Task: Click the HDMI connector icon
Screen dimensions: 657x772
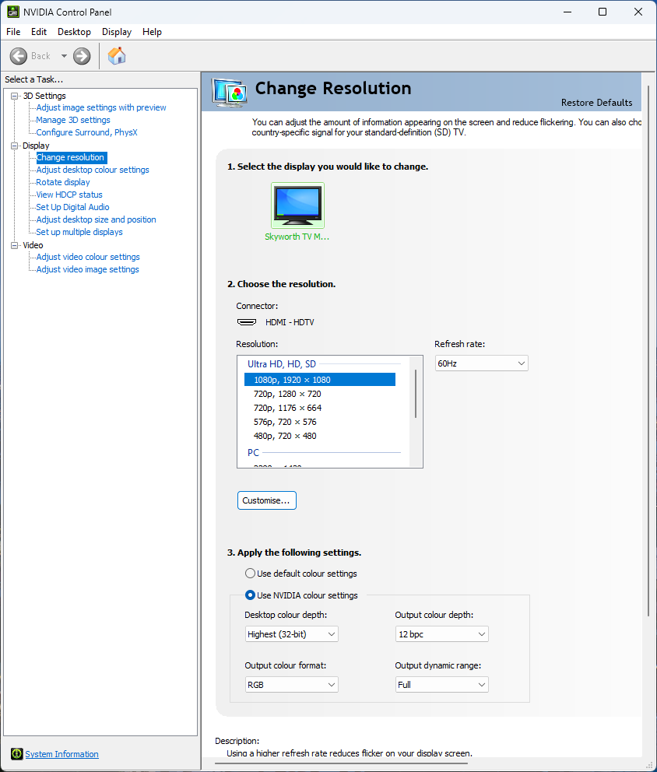Action: click(x=247, y=322)
